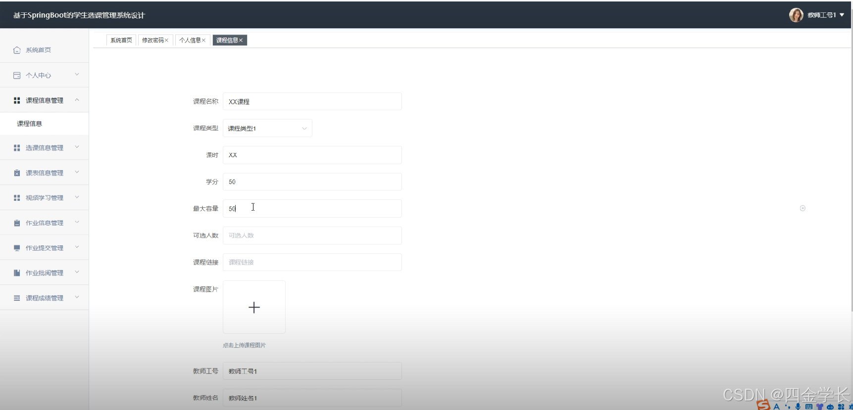Open the 视频学习管理 menu label
853x410 pixels.
click(45, 198)
